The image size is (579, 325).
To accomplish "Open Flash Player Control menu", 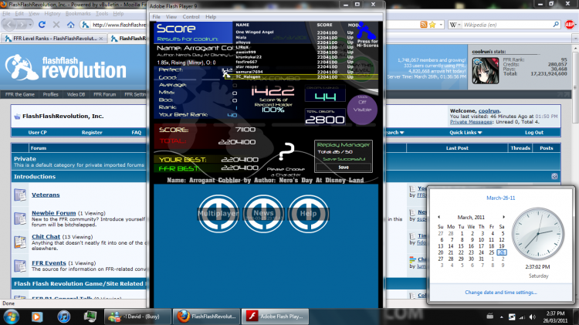I will pyautogui.click(x=191, y=17).
